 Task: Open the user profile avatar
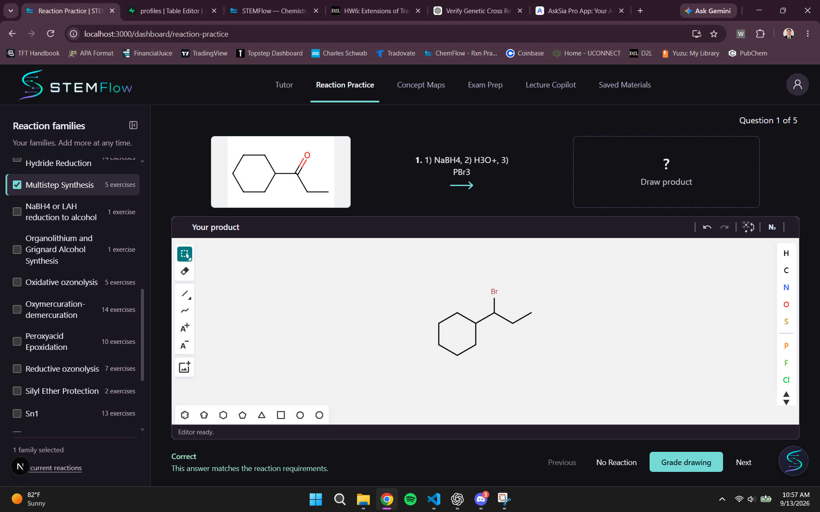pyautogui.click(x=797, y=84)
